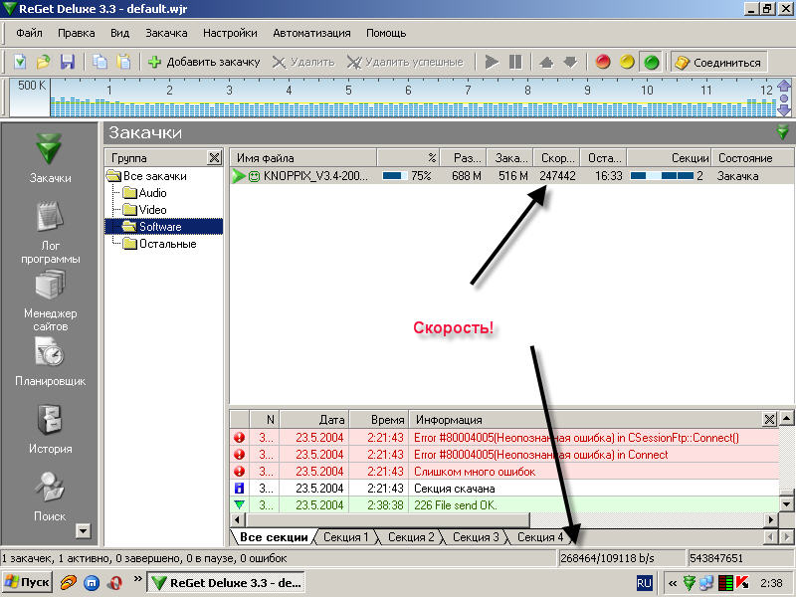Image resolution: width=796 pixels, height=597 pixels.
Task: Click Удалить toolbar button
Action: click(303, 62)
